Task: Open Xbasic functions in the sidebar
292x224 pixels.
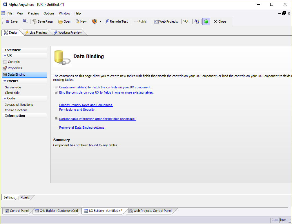Action: click(x=16, y=110)
